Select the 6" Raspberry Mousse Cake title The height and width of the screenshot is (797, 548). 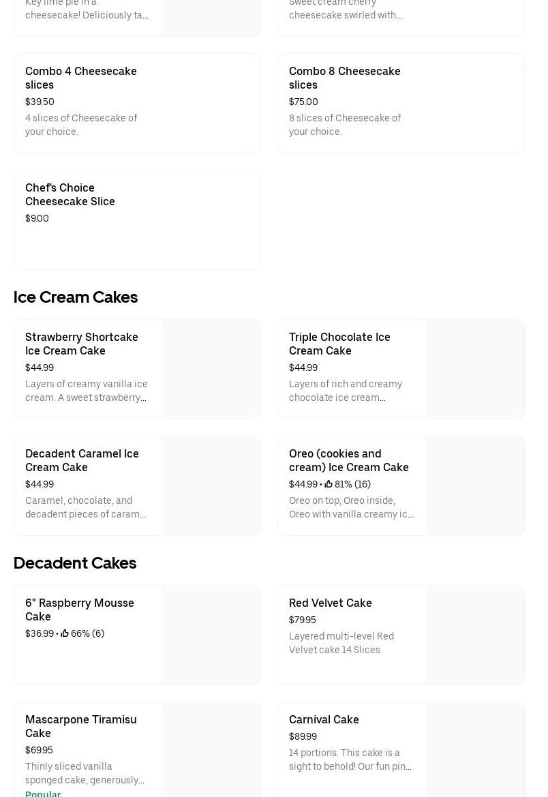80,610
